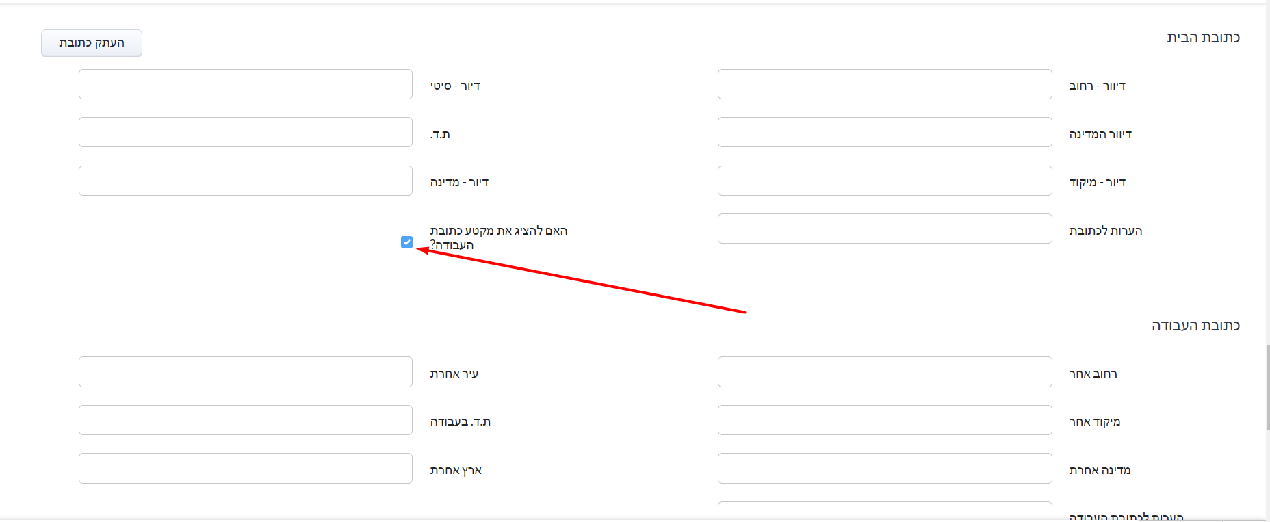Focus the דיוור - רחוב input field

pyautogui.click(x=885, y=84)
